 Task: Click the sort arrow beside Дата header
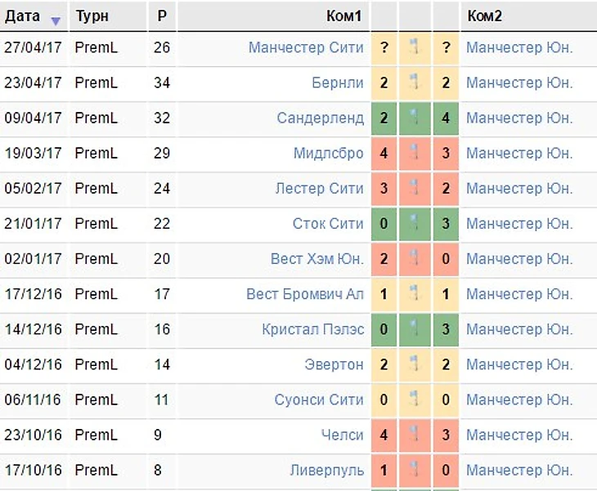[x=55, y=20]
